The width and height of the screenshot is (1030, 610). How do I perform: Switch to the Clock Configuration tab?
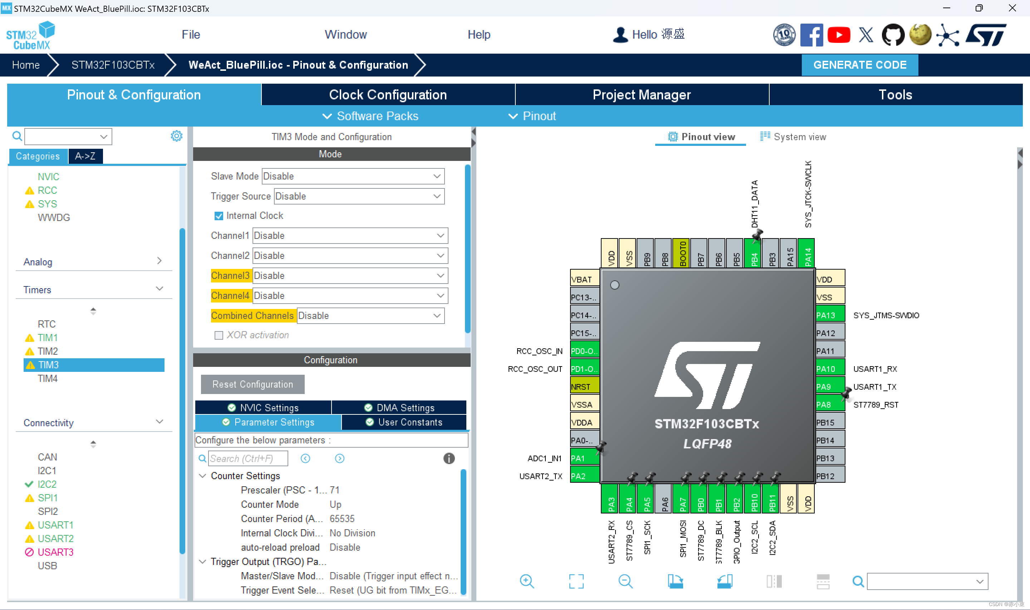point(388,95)
